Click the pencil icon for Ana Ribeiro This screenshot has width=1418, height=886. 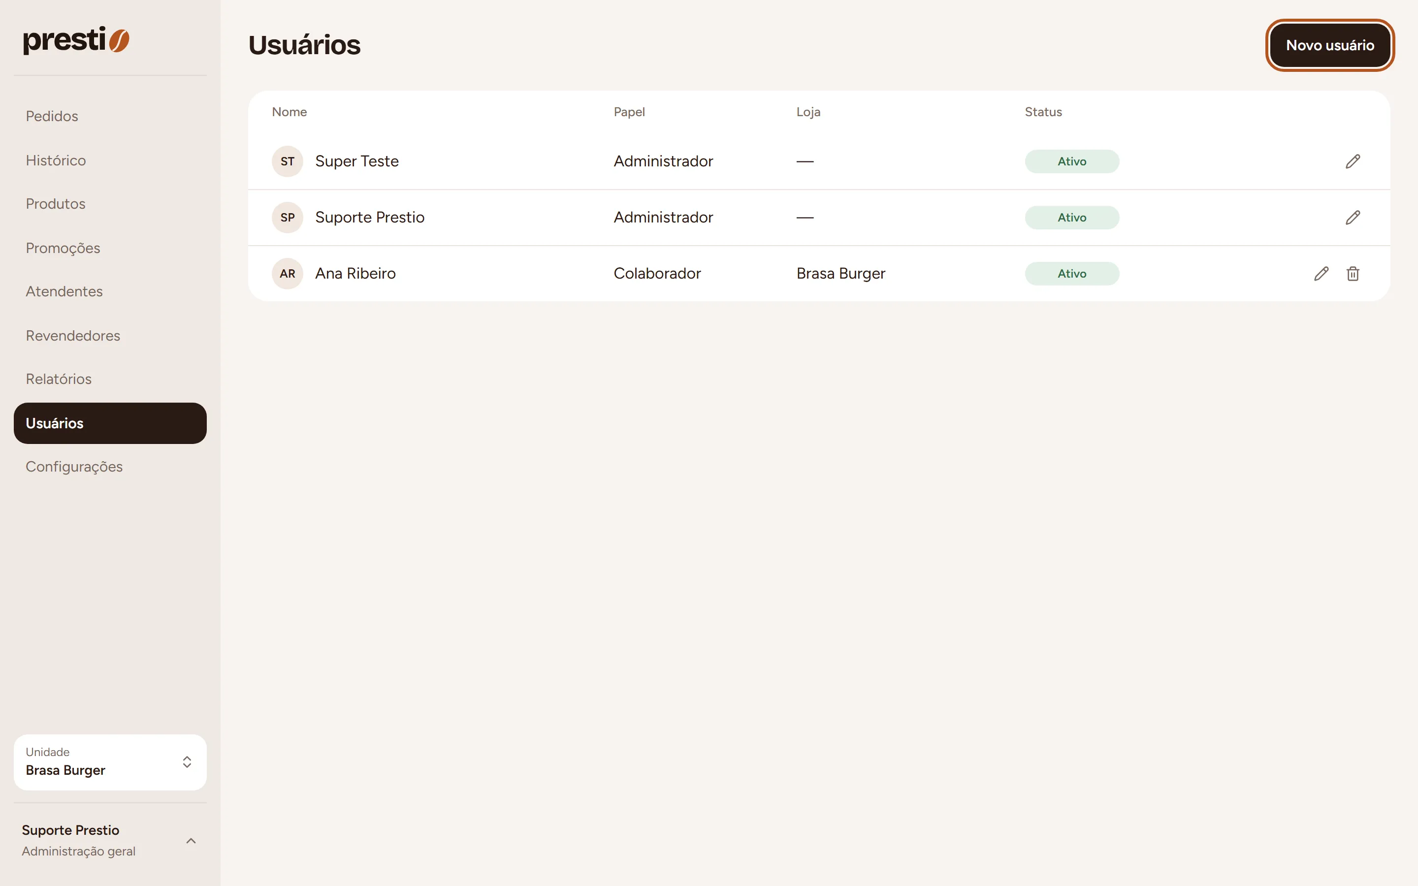(1321, 274)
